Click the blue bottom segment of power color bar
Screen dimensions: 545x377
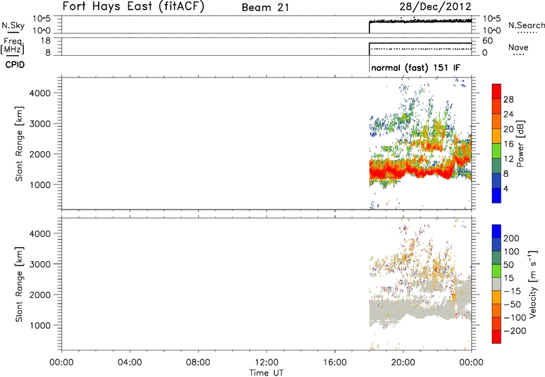click(497, 195)
